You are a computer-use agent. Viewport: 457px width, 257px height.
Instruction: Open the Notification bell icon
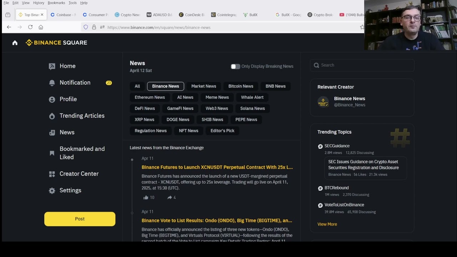(52, 83)
